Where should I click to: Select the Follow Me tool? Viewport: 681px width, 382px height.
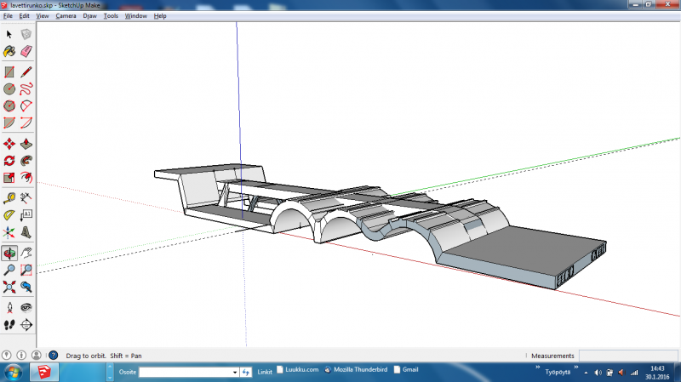click(x=26, y=161)
